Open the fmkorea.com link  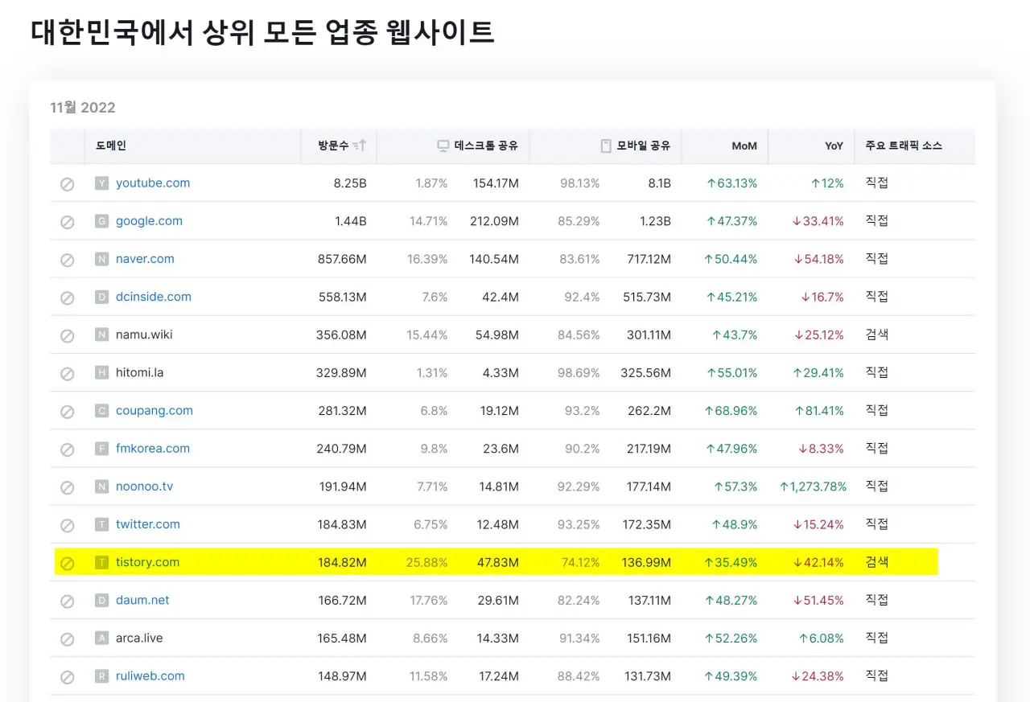tap(153, 448)
